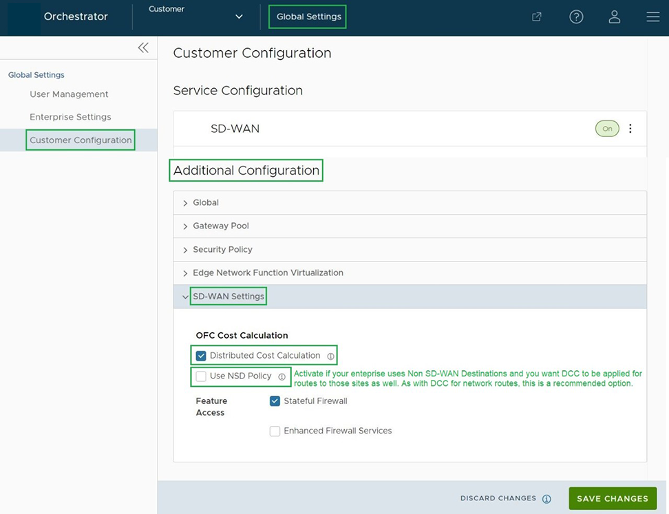Open the external link icon in header
Image resolution: width=669 pixels, height=514 pixels.
537,17
